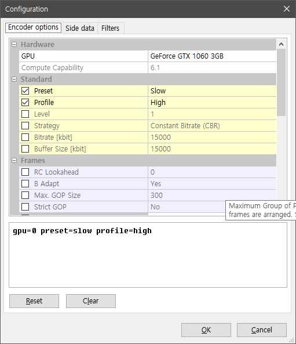Click the Standard section header text

[36, 79]
